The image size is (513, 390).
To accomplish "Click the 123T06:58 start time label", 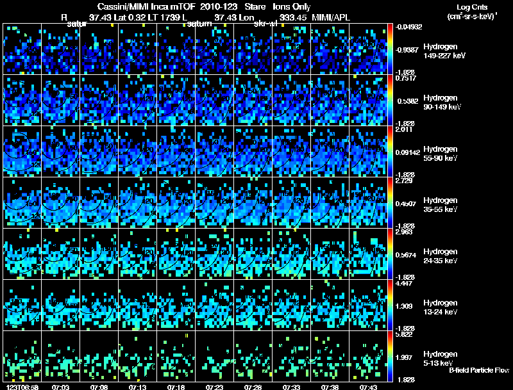I will click(22, 387).
